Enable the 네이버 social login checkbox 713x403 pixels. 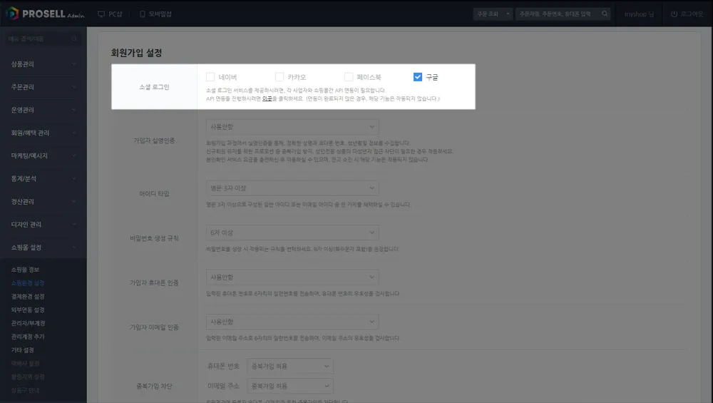point(210,77)
